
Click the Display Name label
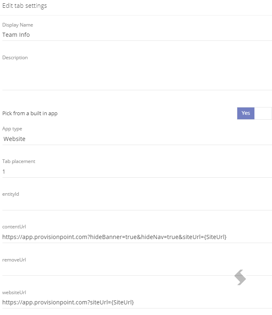click(18, 25)
